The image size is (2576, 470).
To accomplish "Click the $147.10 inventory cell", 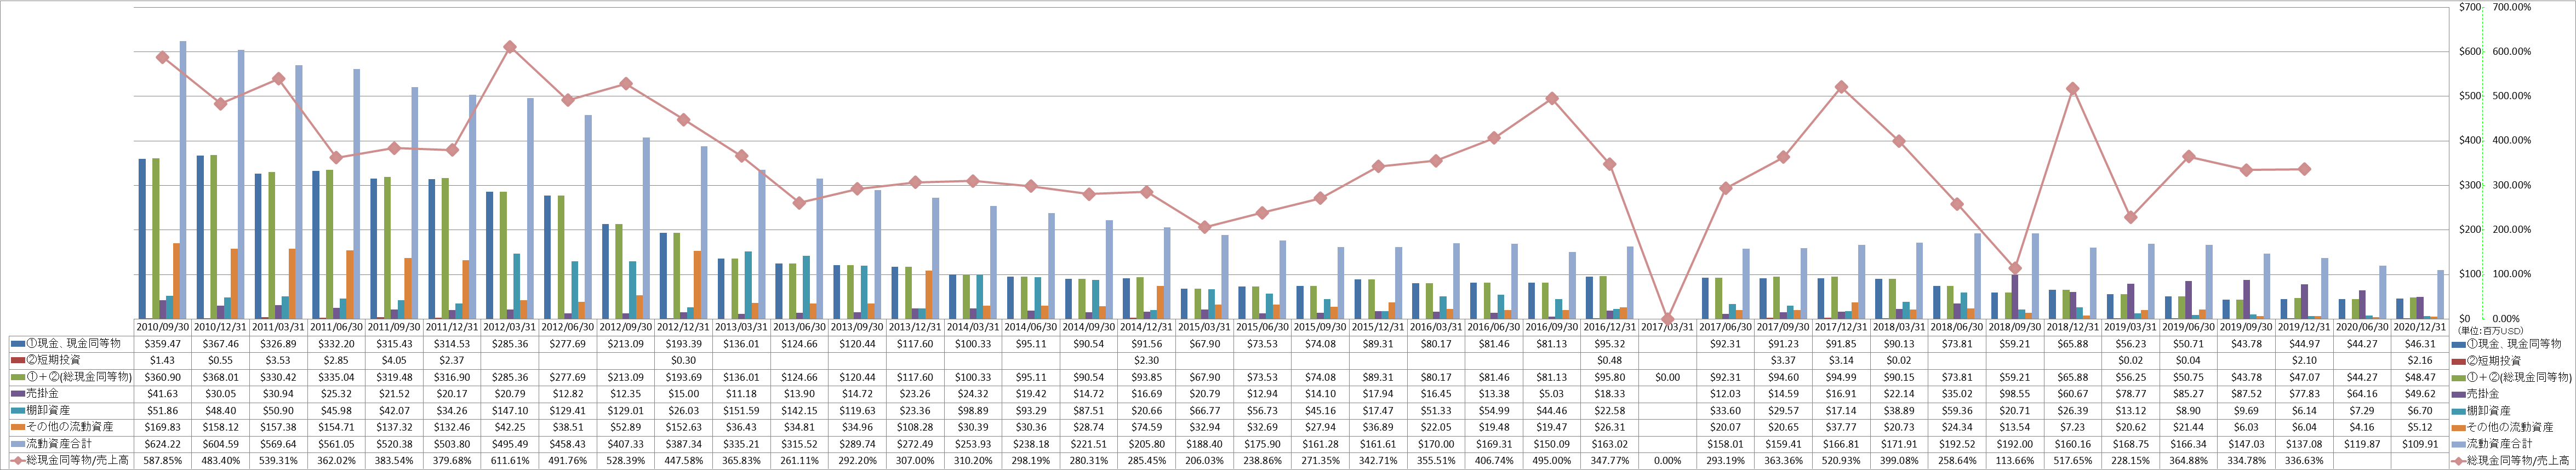I will [510, 411].
